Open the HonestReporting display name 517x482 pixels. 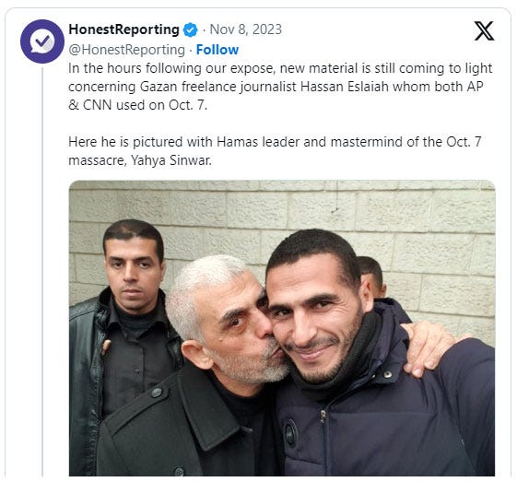124,29
